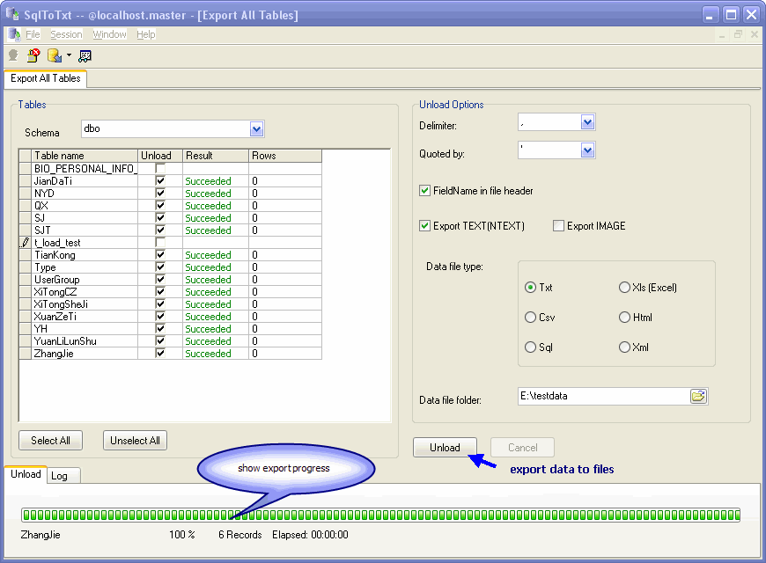The image size is (766, 563).
Task: Click the Result column header
Action: (216, 156)
